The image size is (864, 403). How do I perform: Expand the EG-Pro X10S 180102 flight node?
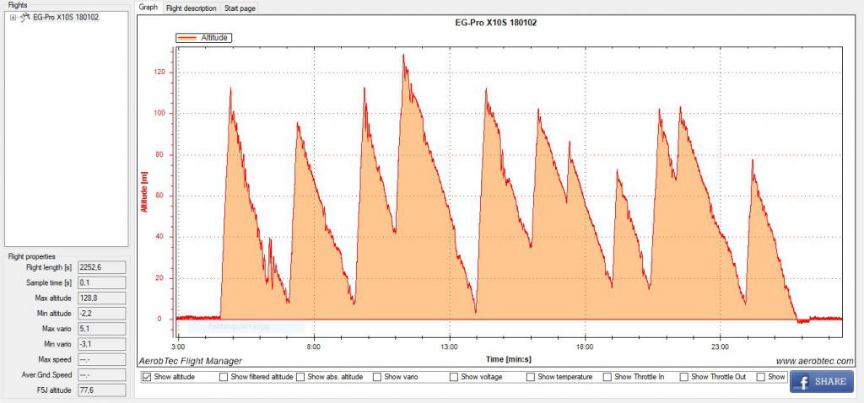12,17
